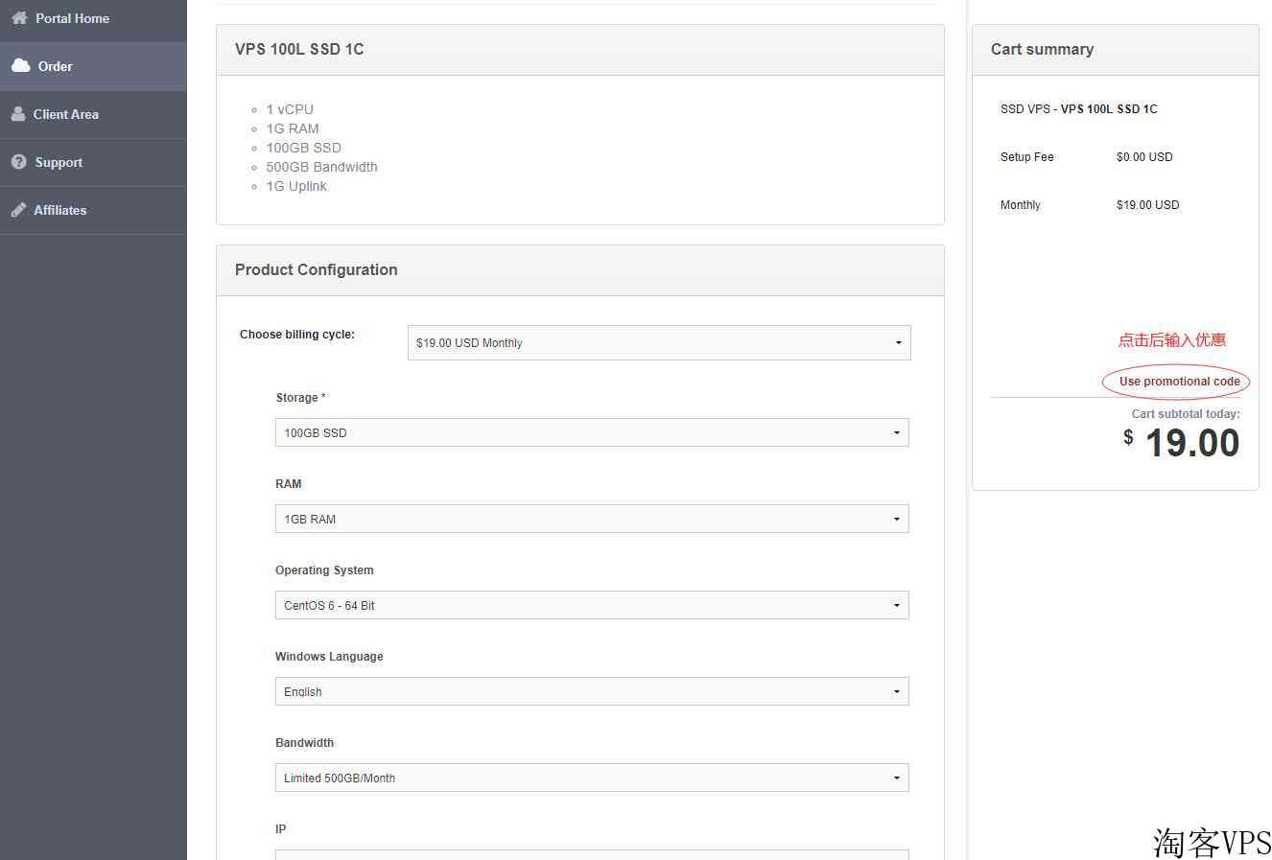Expand the Storage 100GB SSD dropdown
Image resolution: width=1272 pixels, height=860 pixels.
[592, 433]
